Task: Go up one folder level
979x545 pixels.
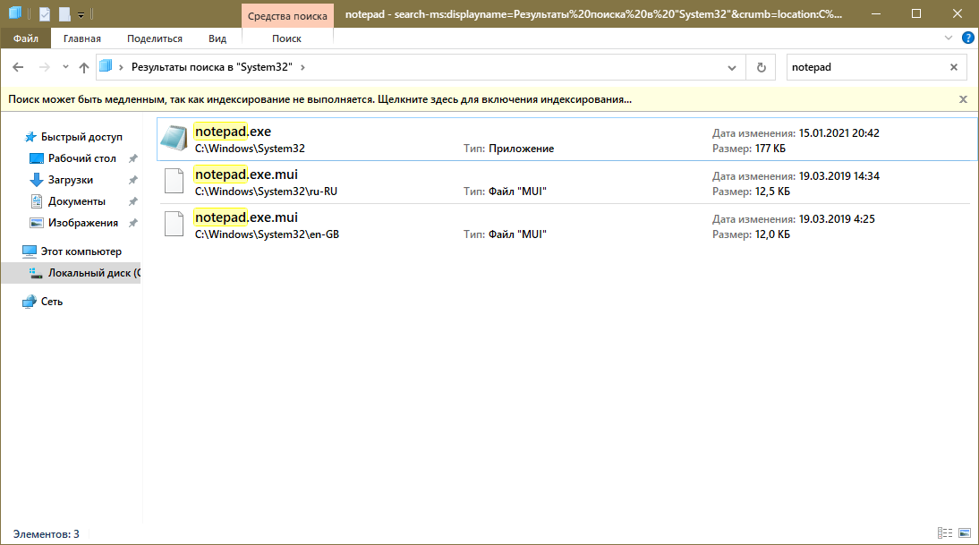Action: click(x=83, y=67)
